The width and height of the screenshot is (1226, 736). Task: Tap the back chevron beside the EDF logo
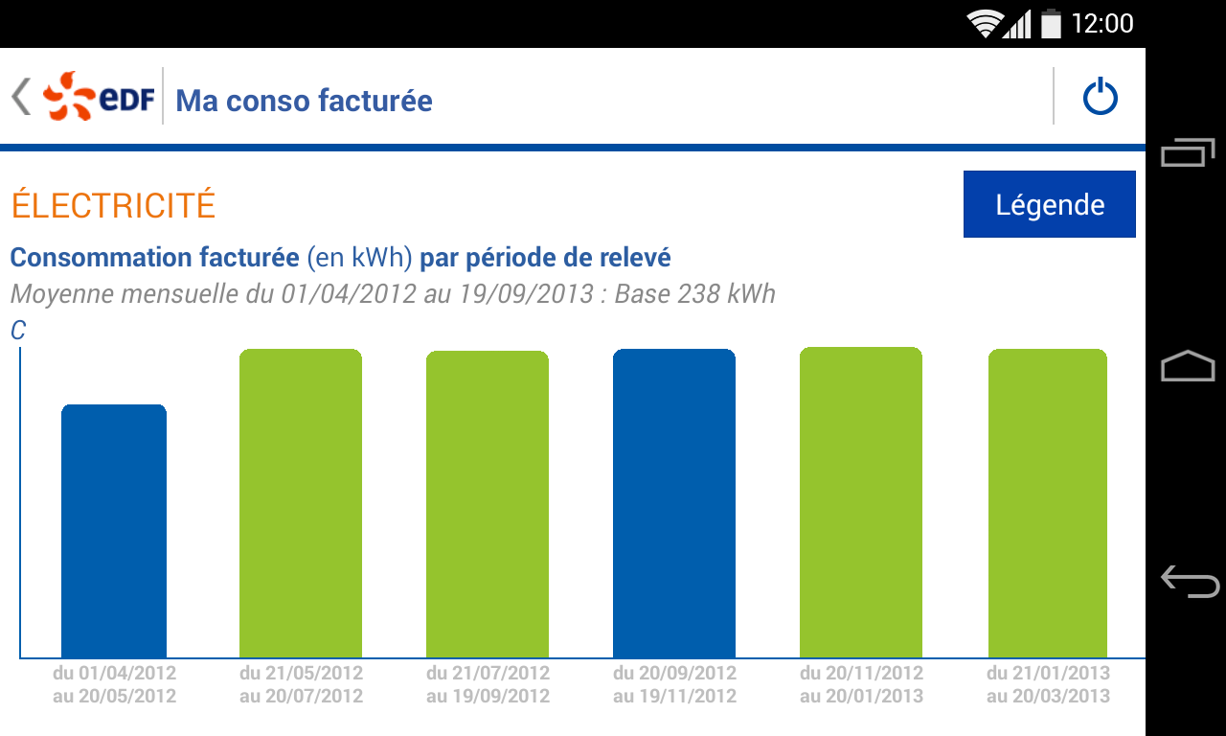(x=19, y=96)
